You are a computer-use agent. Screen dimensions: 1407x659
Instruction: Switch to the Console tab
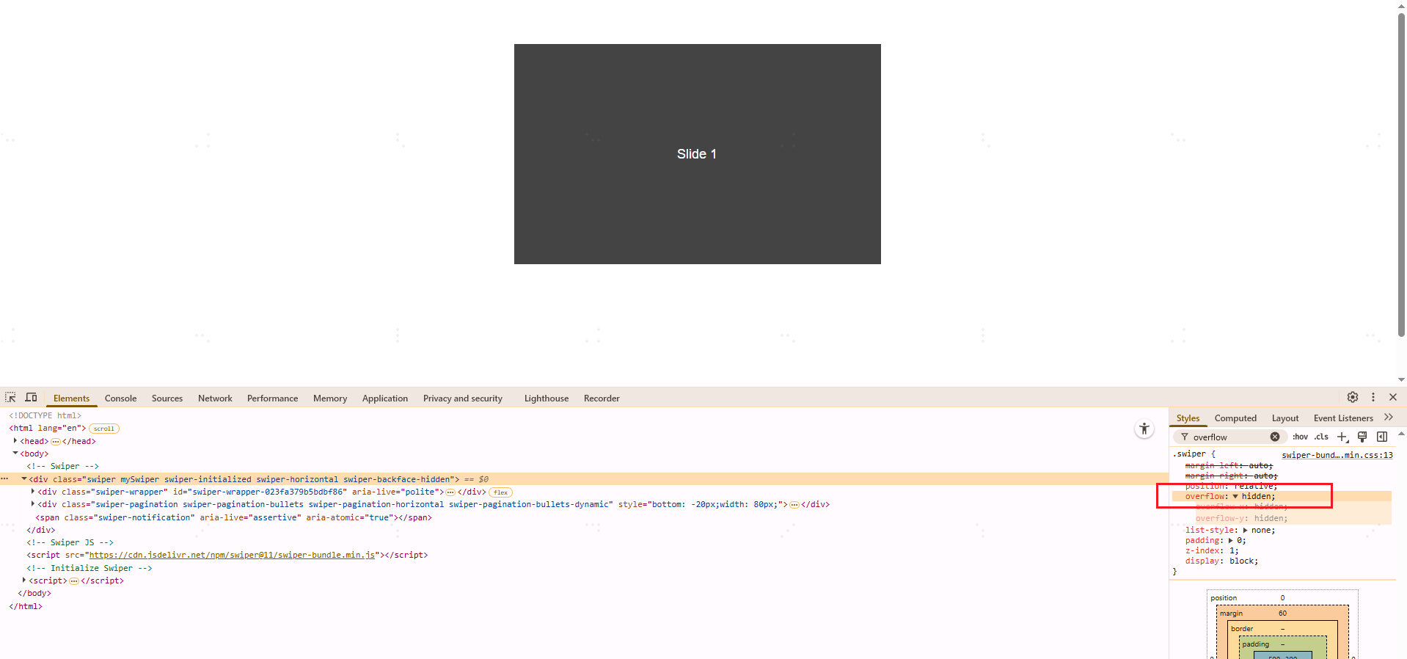point(120,398)
